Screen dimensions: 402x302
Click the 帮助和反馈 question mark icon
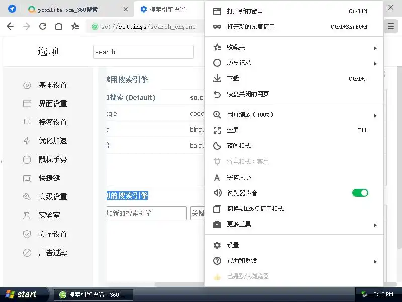pyautogui.click(x=217, y=261)
